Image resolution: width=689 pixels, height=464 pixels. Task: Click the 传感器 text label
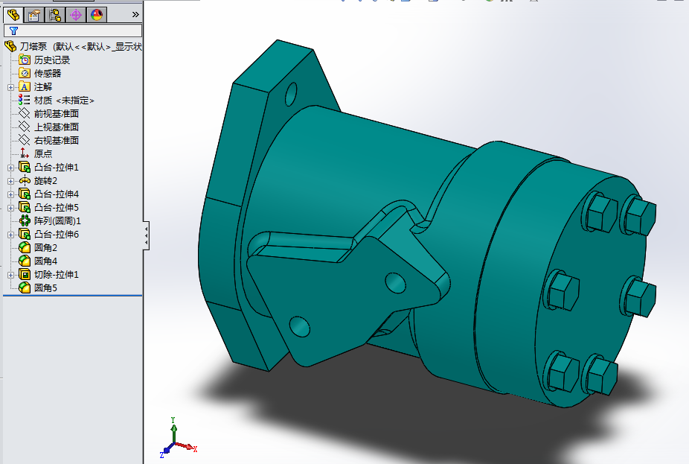coord(48,73)
